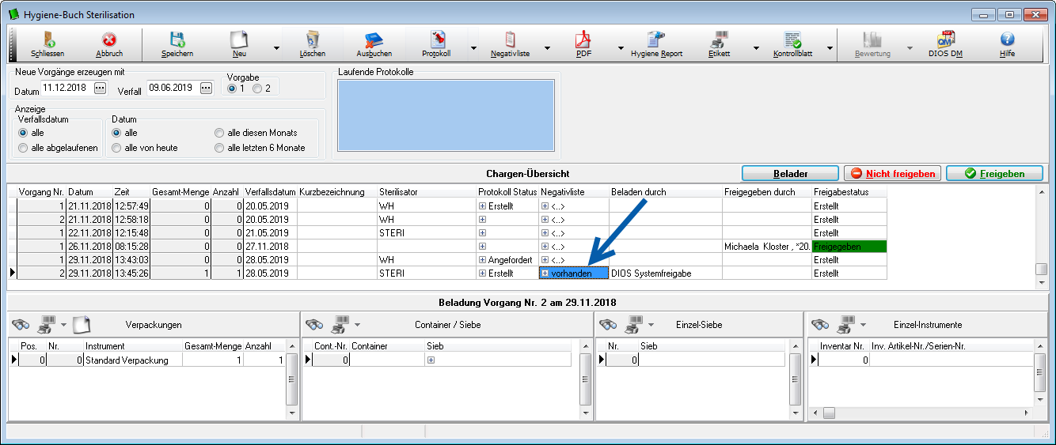Expand Protokoll Status 'Angefordert' plus sign
The height and width of the screenshot is (445, 1056).
482,260
